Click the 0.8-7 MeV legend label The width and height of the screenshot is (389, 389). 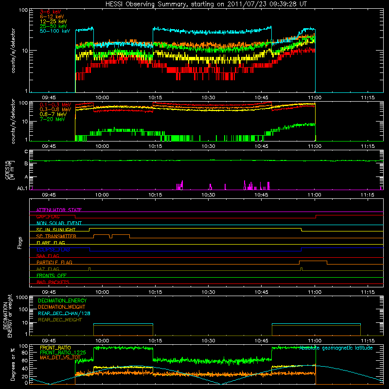click(x=53, y=114)
